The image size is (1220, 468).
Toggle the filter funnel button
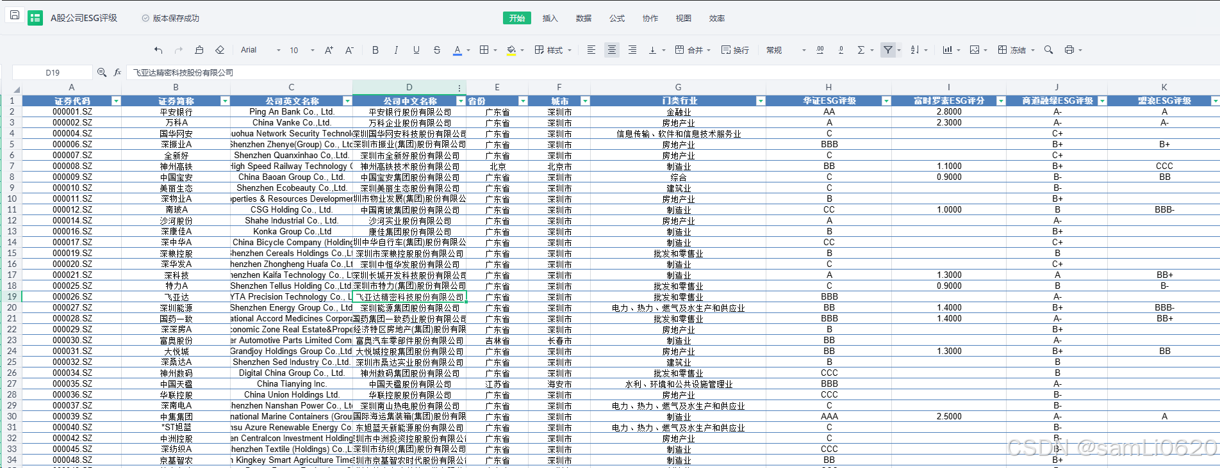point(888,50)
